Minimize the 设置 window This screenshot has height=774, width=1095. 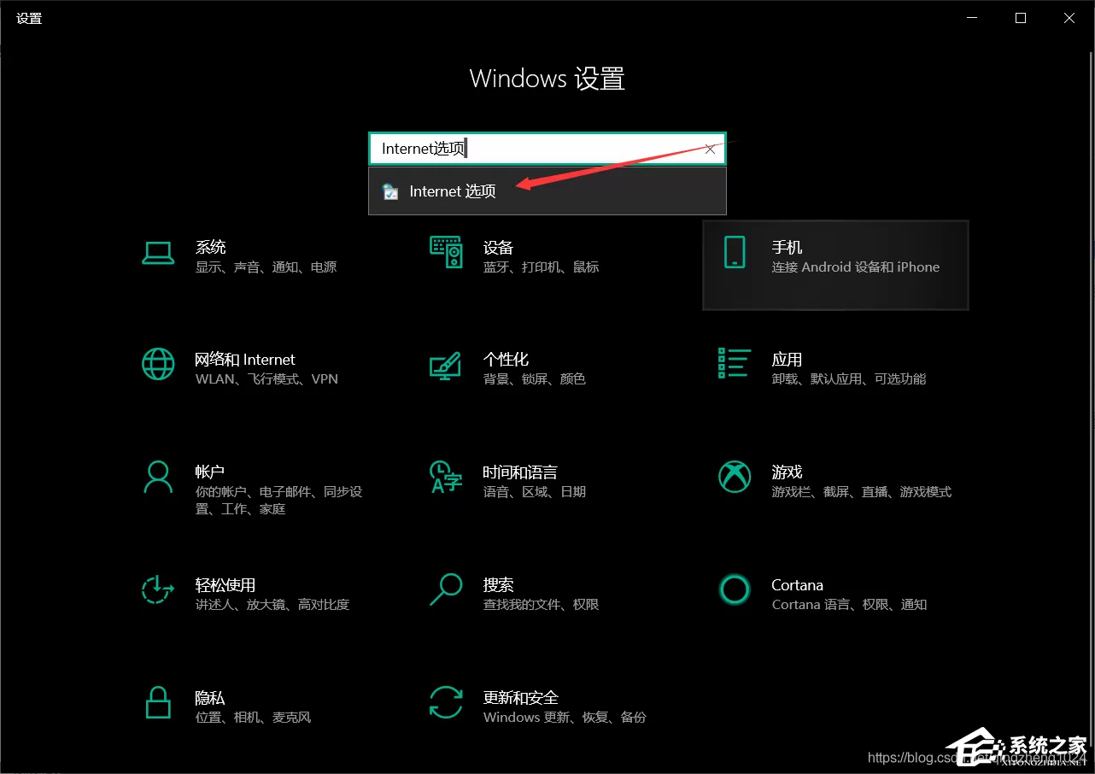tap(972, 18)
